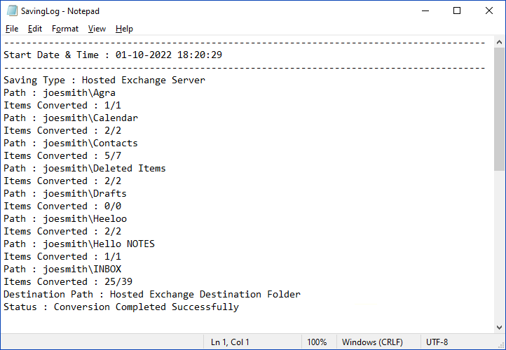Click the Items Converted 5/7 line
The image size is (506, 350).
(x=62, y=155)
